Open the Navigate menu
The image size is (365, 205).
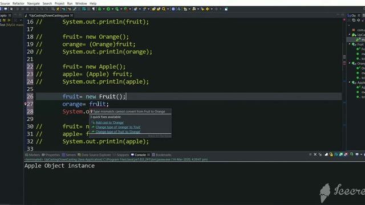[x=34, y=3]
